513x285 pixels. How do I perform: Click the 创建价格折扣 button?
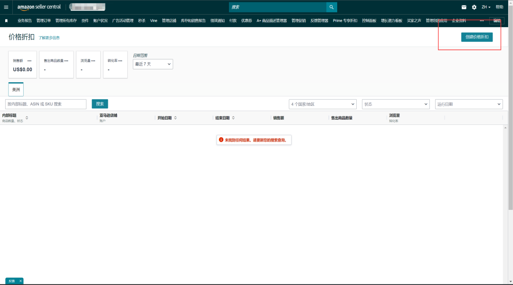click(477, 37)
